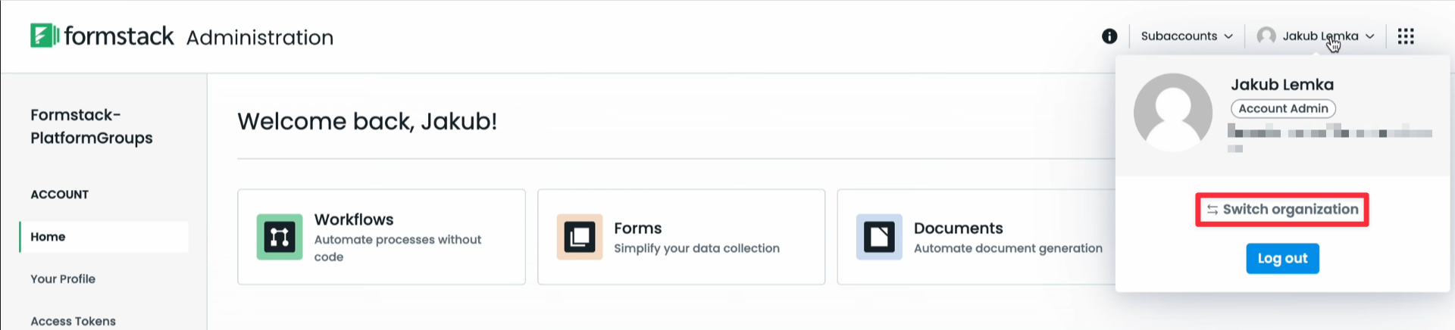The image size is (1455, 330).
Task: Click the large profile avatar picture
Action: click(1172, 112)
